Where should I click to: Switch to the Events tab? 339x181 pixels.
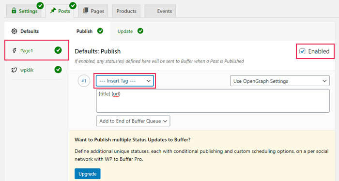160,11
